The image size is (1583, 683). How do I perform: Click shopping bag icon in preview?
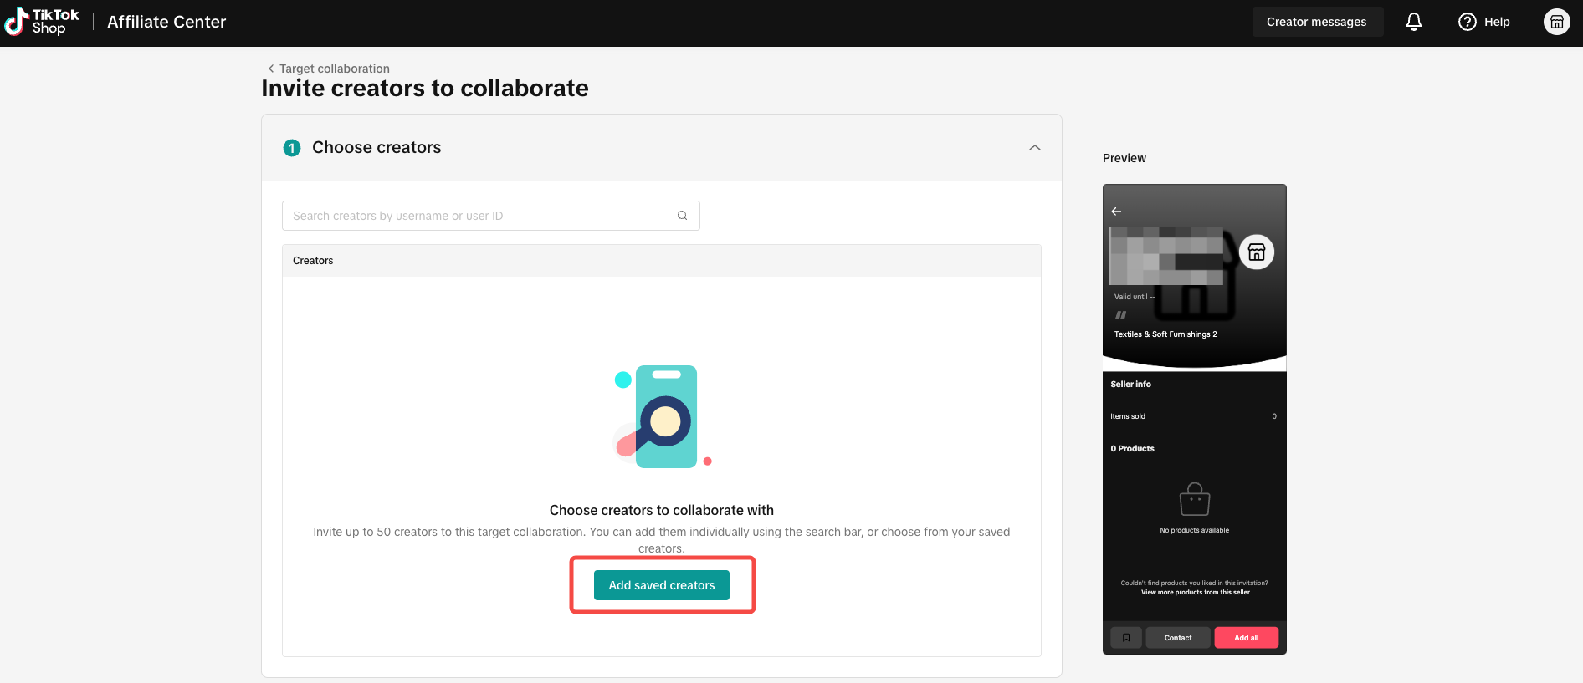click(1195, 499)
